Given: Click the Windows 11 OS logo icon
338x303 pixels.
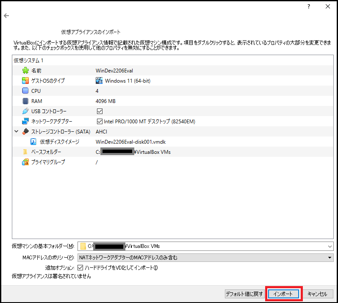Looking at the screenshot, I should (x=99, y=81).
